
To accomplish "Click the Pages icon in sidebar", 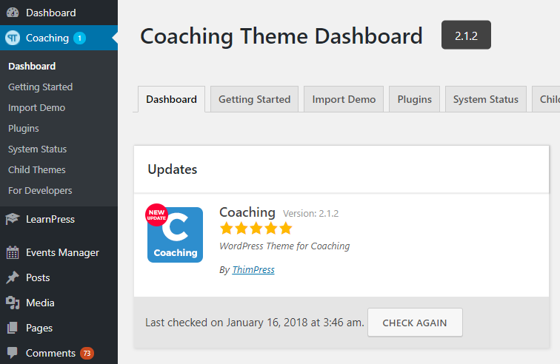I will (13, 328).
